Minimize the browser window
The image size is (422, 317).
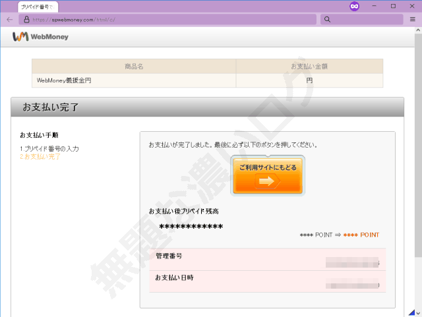click(x=374, y=6)
